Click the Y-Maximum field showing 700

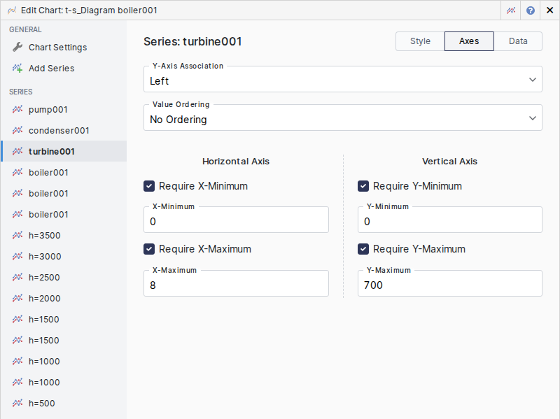[449, 285]
